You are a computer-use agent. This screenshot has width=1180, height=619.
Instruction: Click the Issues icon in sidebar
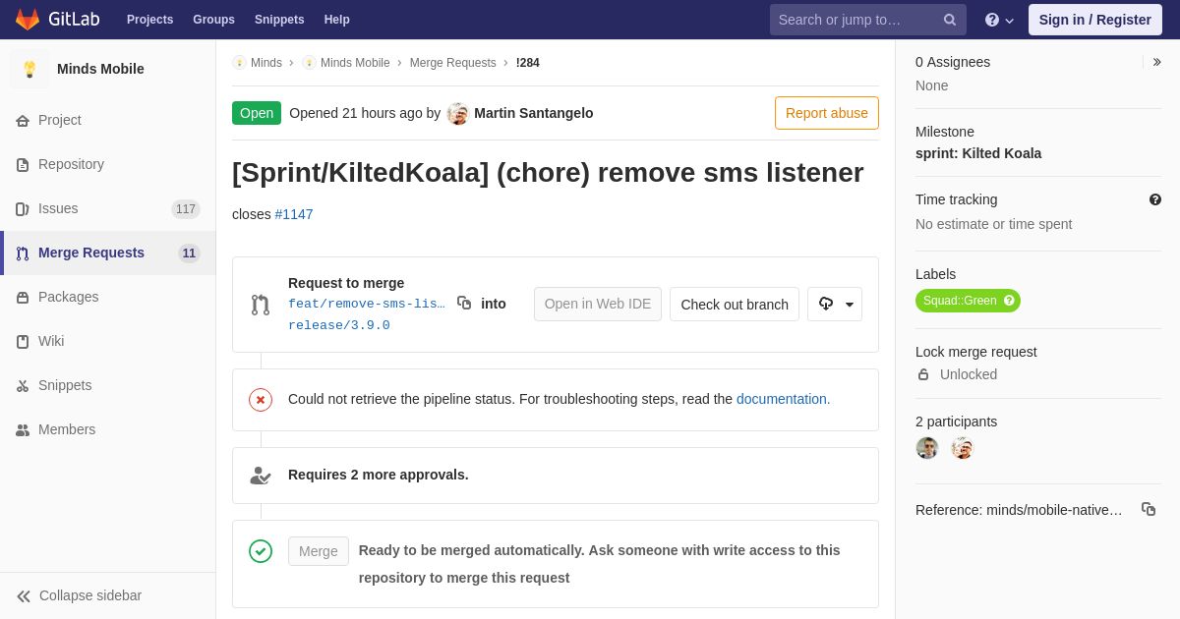23,209
